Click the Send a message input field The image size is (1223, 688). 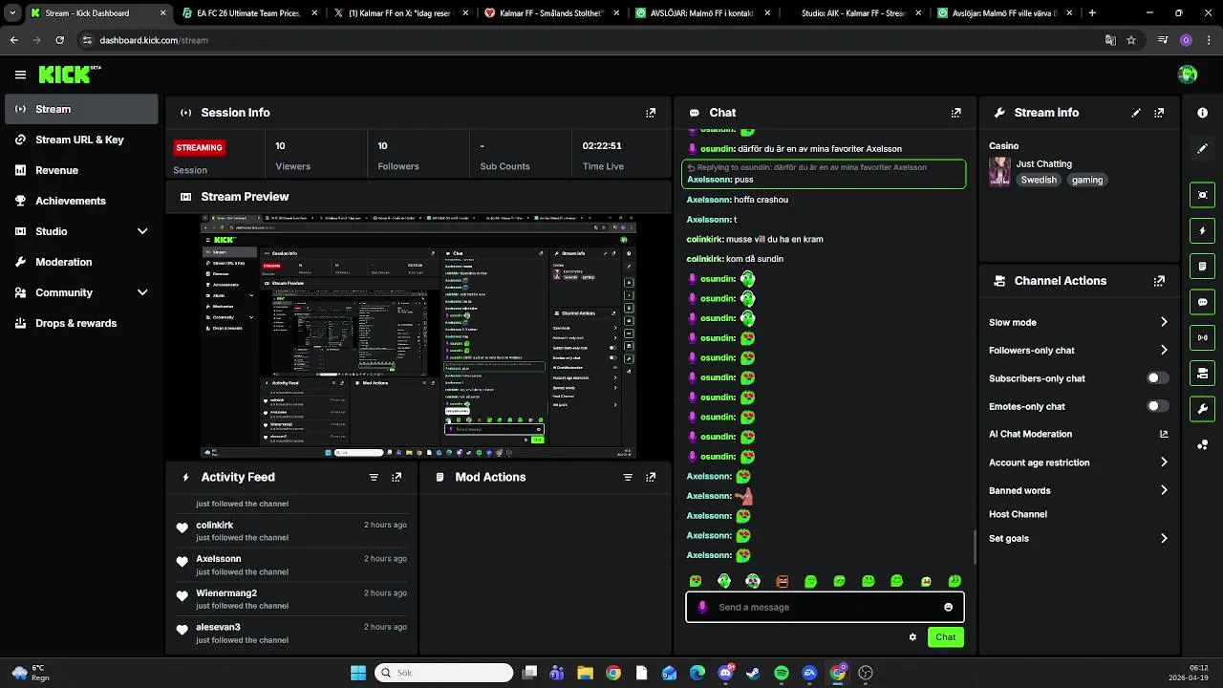[825, 607]
